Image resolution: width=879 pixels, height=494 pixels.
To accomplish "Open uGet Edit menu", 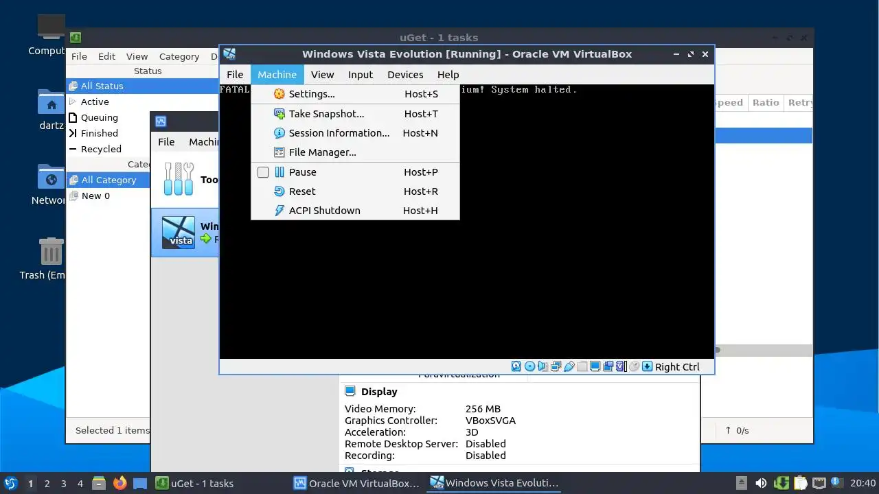I will [106, 56].
